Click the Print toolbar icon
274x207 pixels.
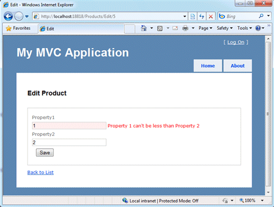185,29
